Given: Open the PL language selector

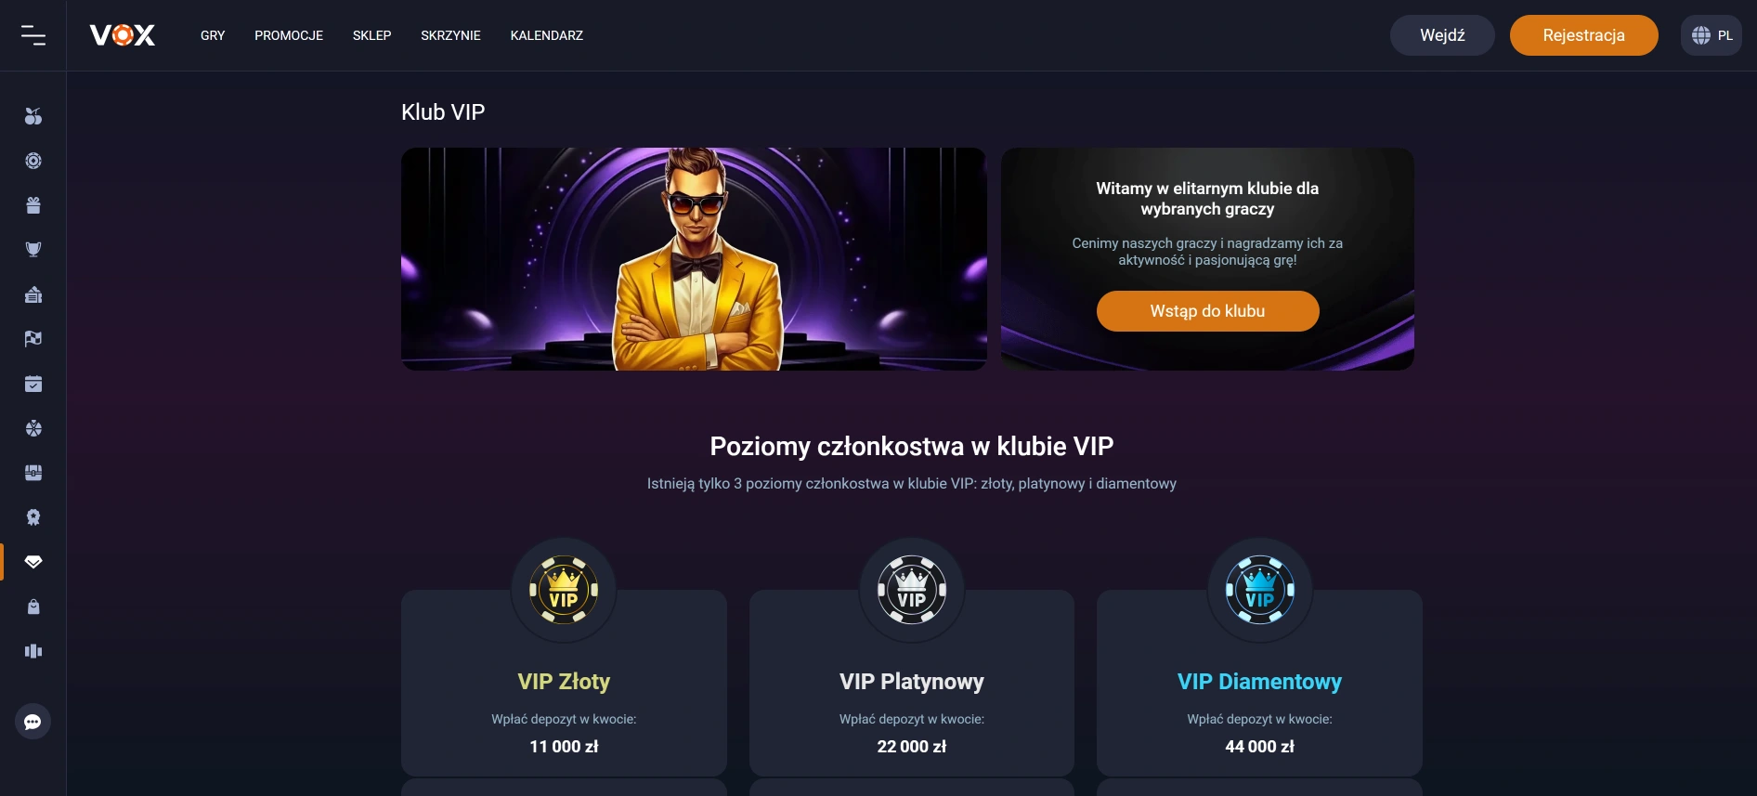Looking at the screenshot, I should [1711, 35].
